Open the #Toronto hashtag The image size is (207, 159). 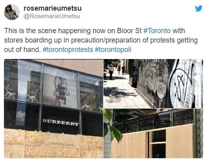coord(157,31)
